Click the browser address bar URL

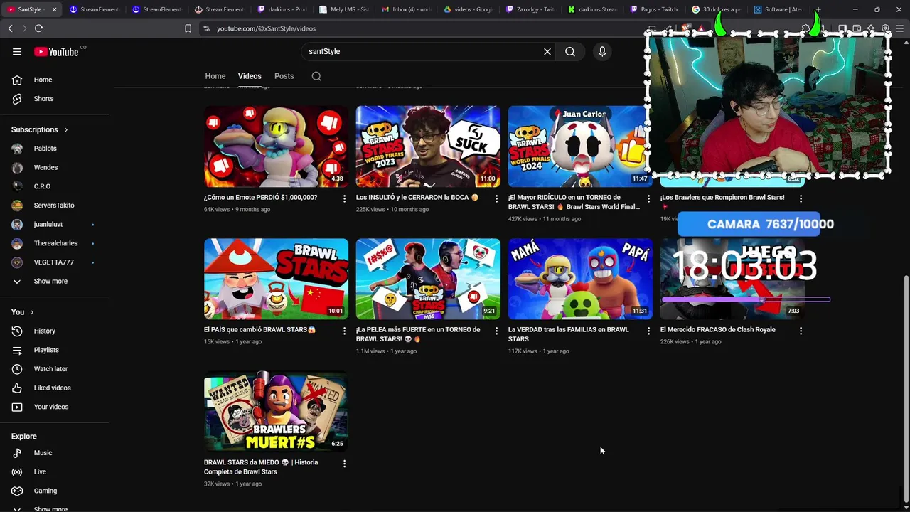266,28
